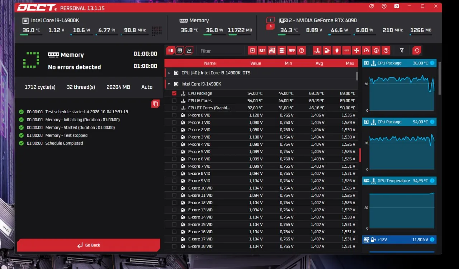This screenshot has width=459, height=269.
Task: Toggle the fan sensor filter icon
Action: [x=356, y=51]
